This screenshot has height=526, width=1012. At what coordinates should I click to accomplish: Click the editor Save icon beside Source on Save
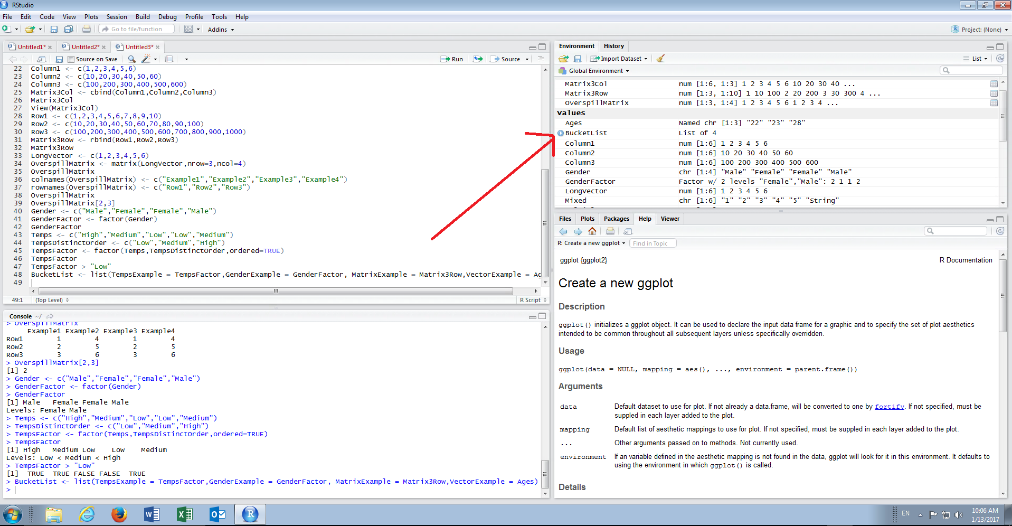(59, 59)
